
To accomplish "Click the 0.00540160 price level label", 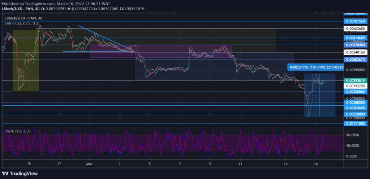I will 355,52.
